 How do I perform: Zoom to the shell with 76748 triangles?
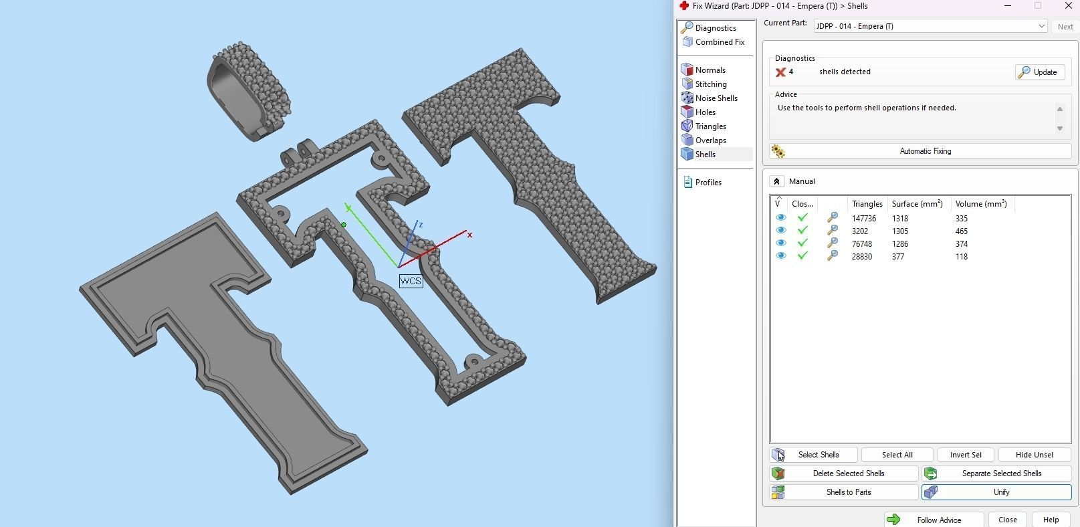click(x=833, y=243)
